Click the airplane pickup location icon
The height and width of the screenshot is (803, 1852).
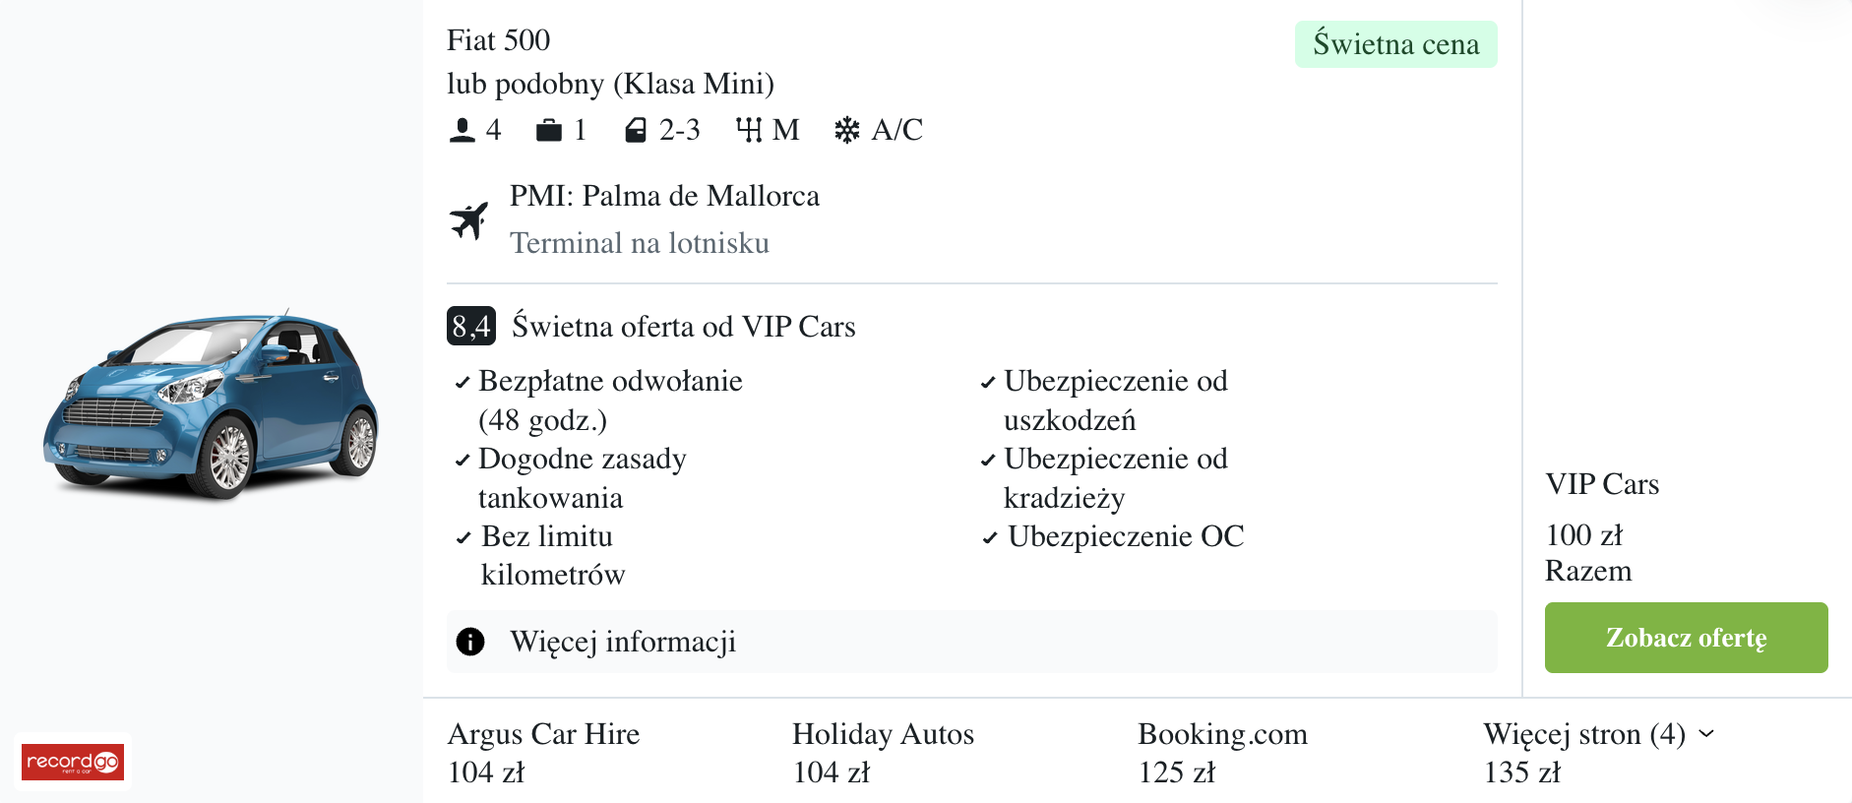coord(469,220)
